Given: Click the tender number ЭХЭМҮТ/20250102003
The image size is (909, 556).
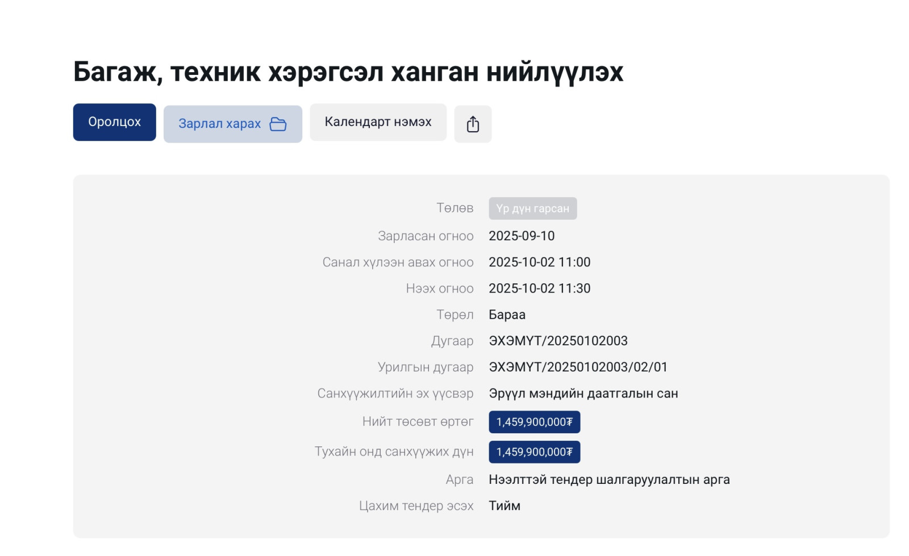Looking at the screenshot, I should coord(558,341).
